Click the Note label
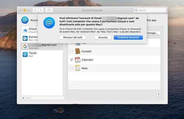 [84, 68]
